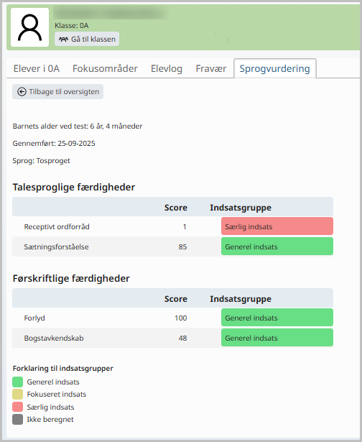Viewport: 362px width, 442px height.
Task: Click the Sprog: Tosproget line
Action: click(42, 161)
